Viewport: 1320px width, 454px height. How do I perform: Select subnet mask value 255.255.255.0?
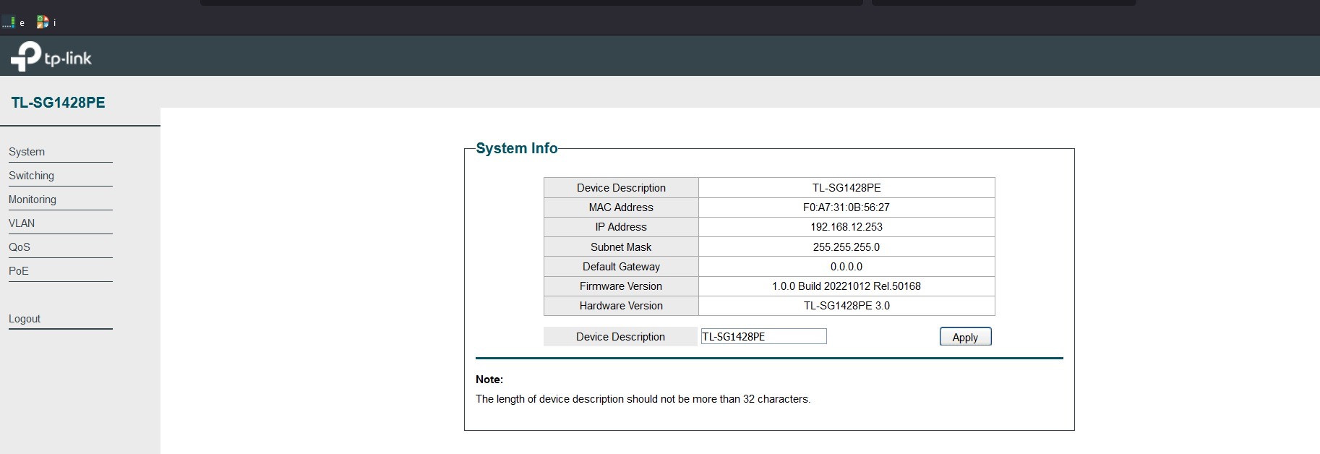pos(847,247)
